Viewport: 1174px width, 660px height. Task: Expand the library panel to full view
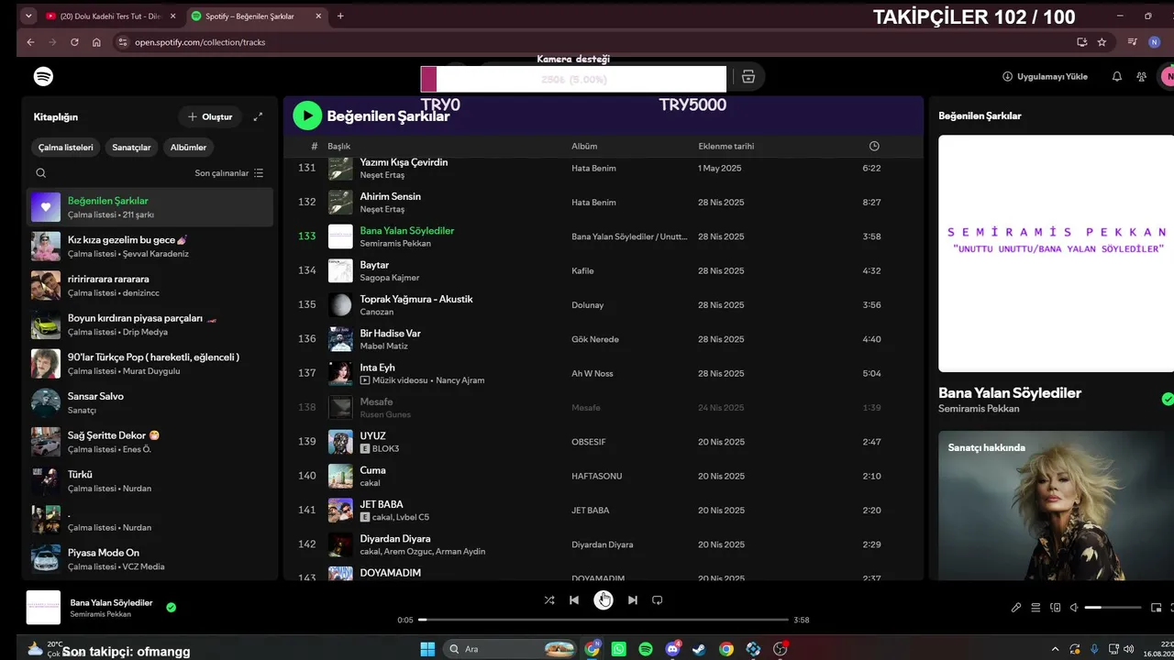pyautogui.click(x=259, y=116)
